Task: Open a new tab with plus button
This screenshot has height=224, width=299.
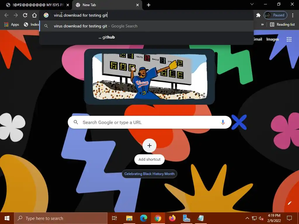Action: (x=149, y=5)
